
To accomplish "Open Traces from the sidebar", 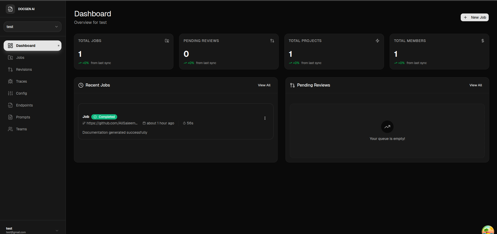I will coord(32,81).
